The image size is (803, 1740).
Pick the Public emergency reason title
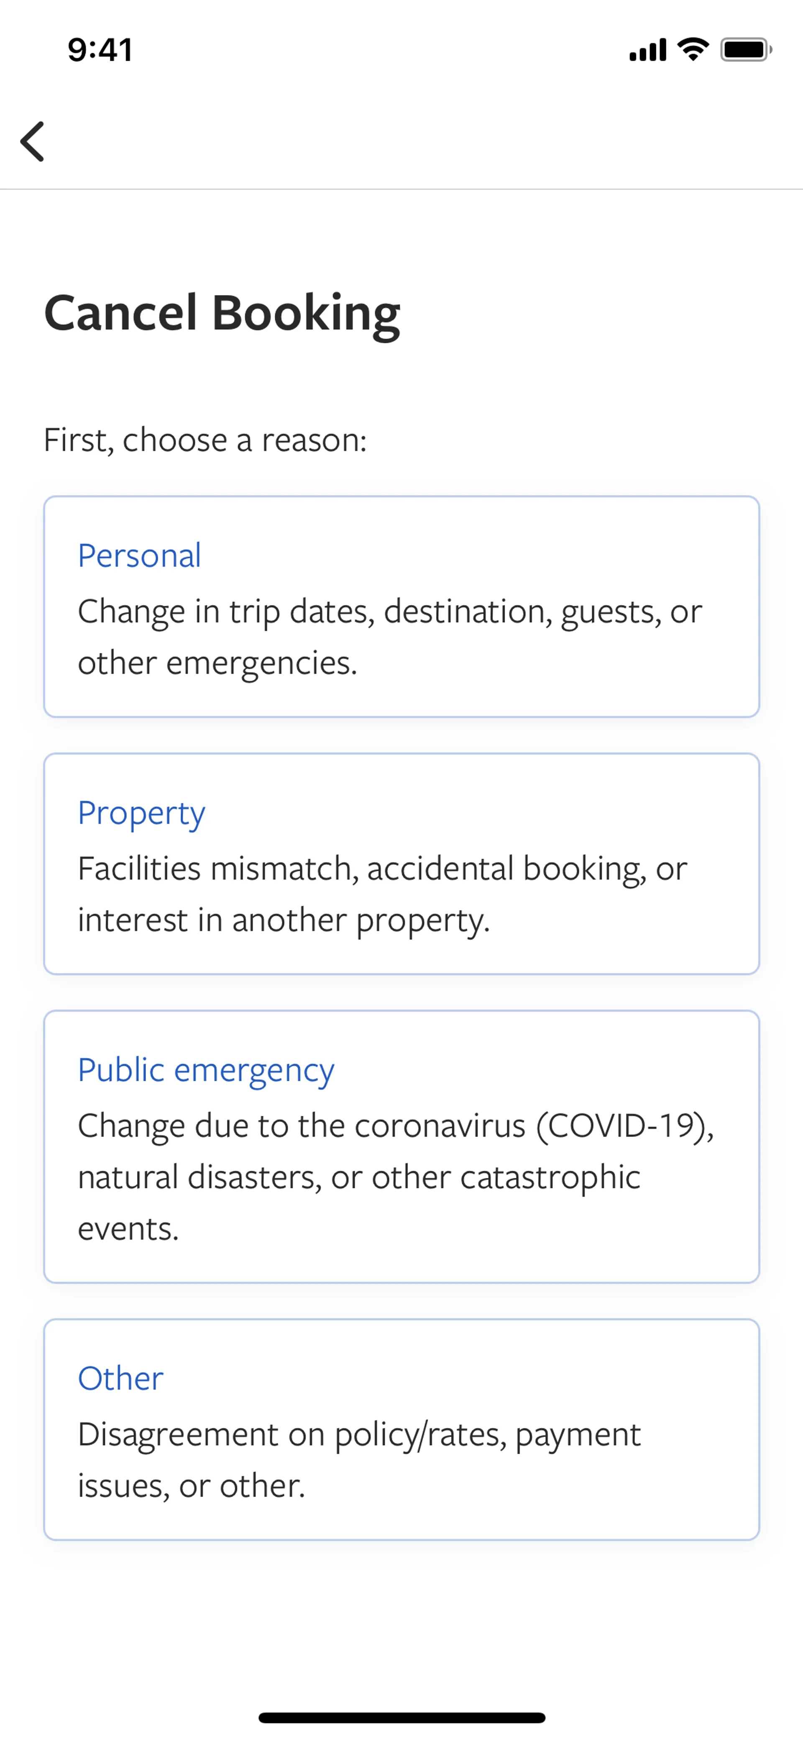click(206, 1071)
